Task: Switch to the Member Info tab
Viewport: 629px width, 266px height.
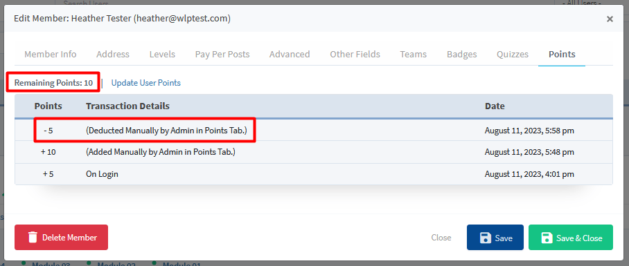Action: pyautogui.click(x=51, y=55)
